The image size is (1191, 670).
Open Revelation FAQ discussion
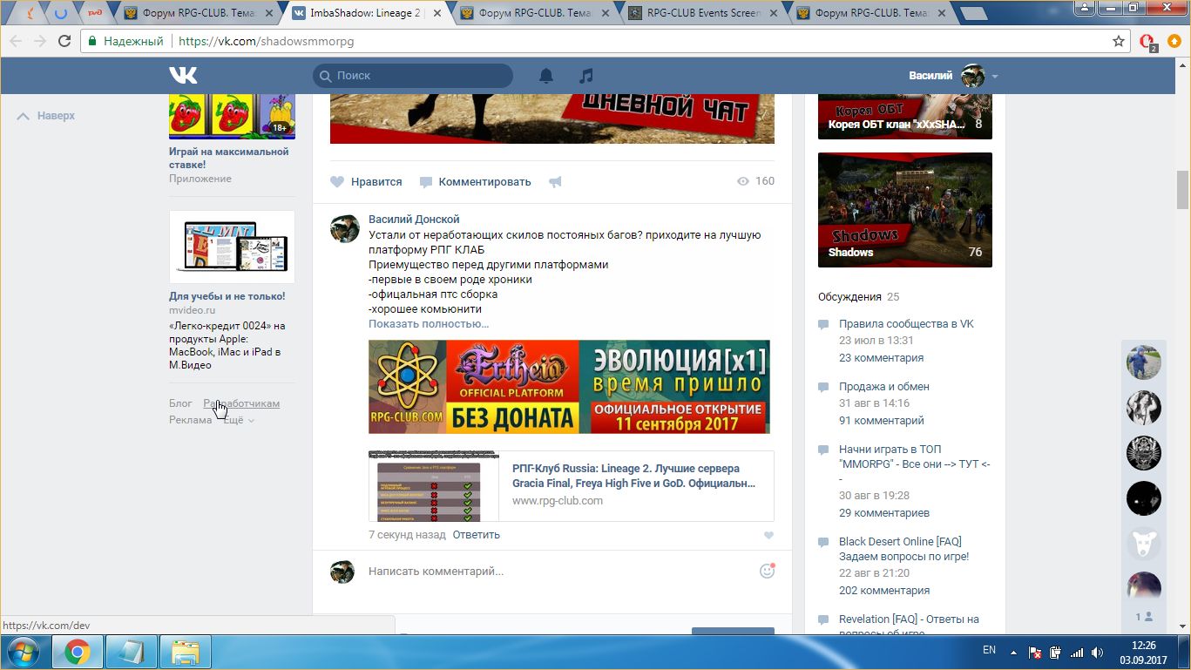[x=909, y=626]
